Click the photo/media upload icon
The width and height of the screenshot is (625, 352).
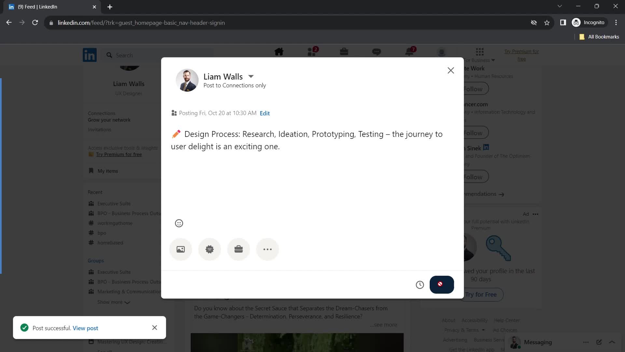coord(181,249)
